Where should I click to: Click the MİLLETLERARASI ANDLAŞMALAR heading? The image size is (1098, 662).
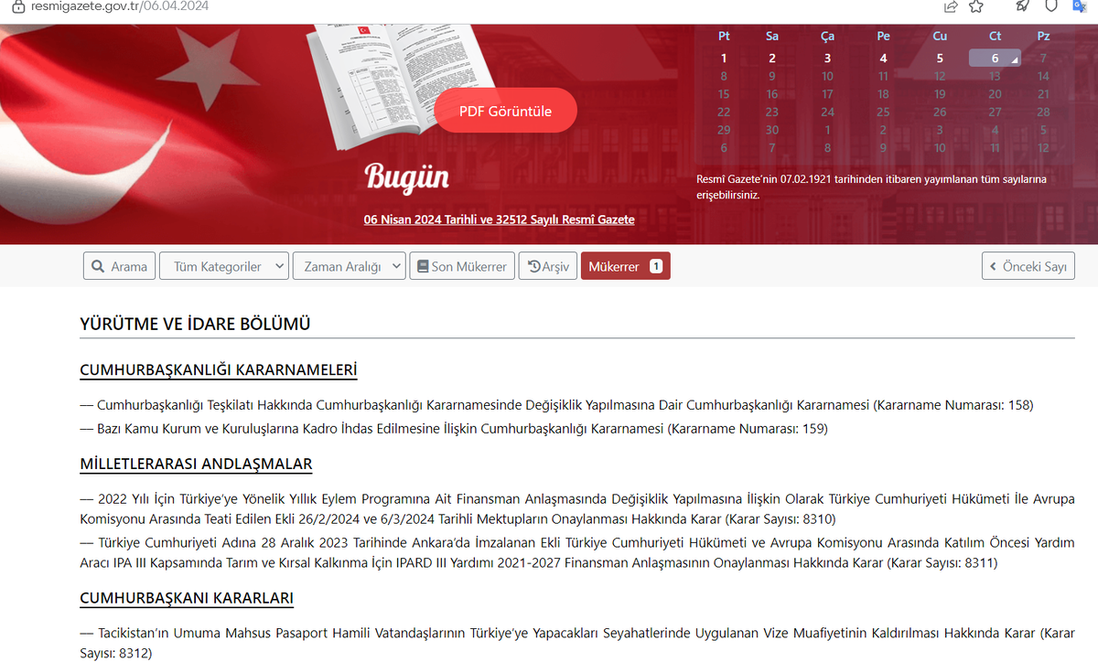click(x=197, y=464)
